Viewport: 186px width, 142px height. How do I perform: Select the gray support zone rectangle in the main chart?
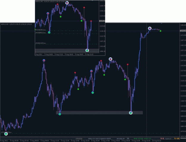(x=99, y=113)
